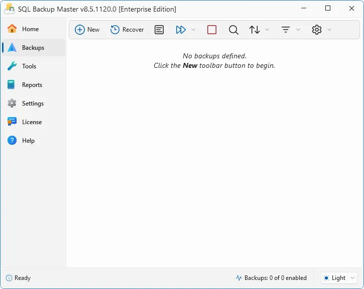Expand the run backups dropdown arrow
The image size is (364, 289).
coord(193,30)
